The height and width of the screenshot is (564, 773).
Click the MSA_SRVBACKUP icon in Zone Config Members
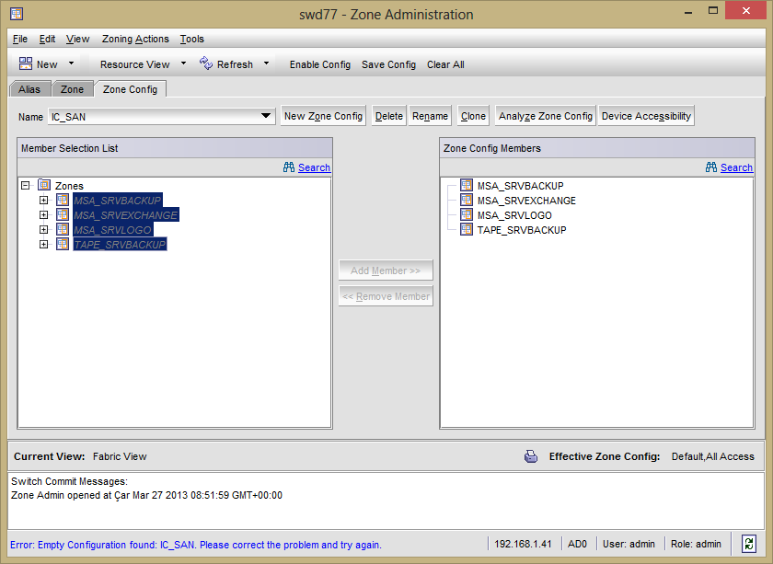click(467, 185)
